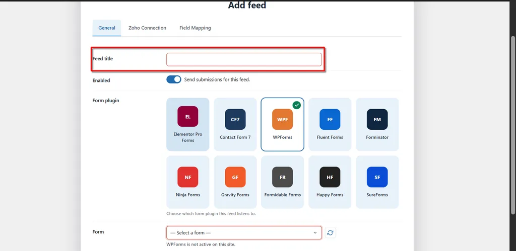516x251 pixels.
Task: Choose the Happy Forms HF icon
Action: point(330,177)
